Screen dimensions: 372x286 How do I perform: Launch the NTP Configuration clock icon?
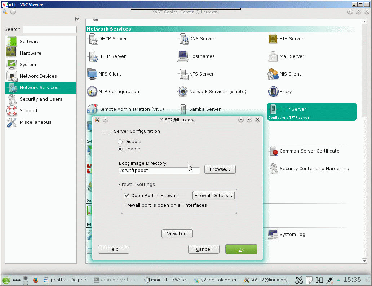(92, 92)
